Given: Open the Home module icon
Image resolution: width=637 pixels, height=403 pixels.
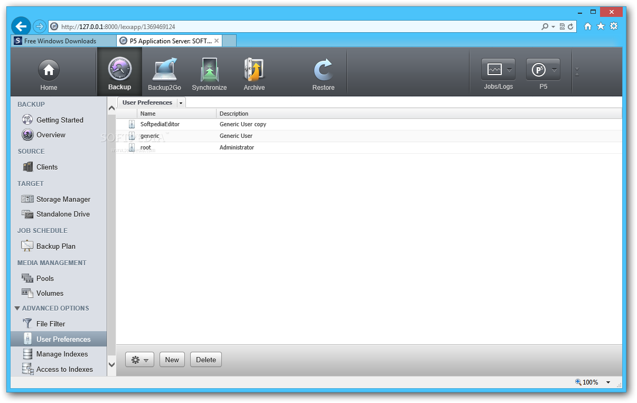Looking at the screenshot, I should coord(49,70).
